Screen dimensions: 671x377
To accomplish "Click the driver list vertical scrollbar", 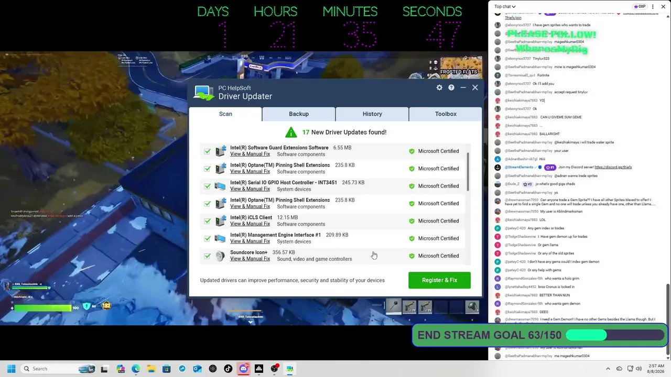I will (x=468, y=172).
